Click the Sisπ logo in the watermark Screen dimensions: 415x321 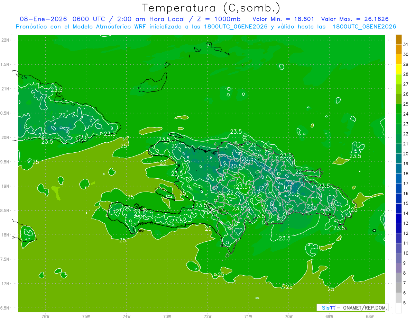(328, 307)
